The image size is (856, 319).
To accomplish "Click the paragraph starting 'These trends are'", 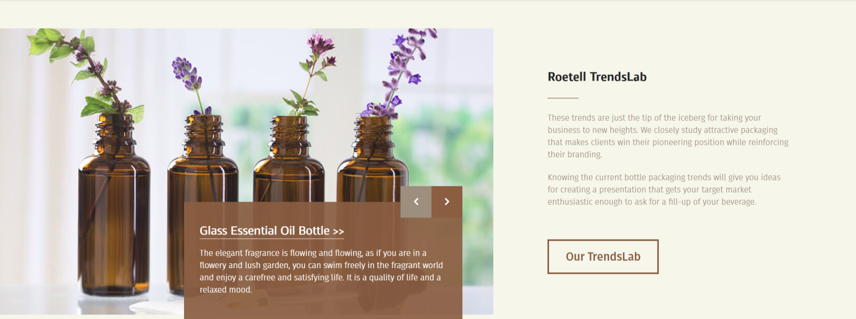I will click(x=668, y=136).
